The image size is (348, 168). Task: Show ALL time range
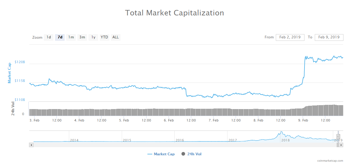coord(115,37)
